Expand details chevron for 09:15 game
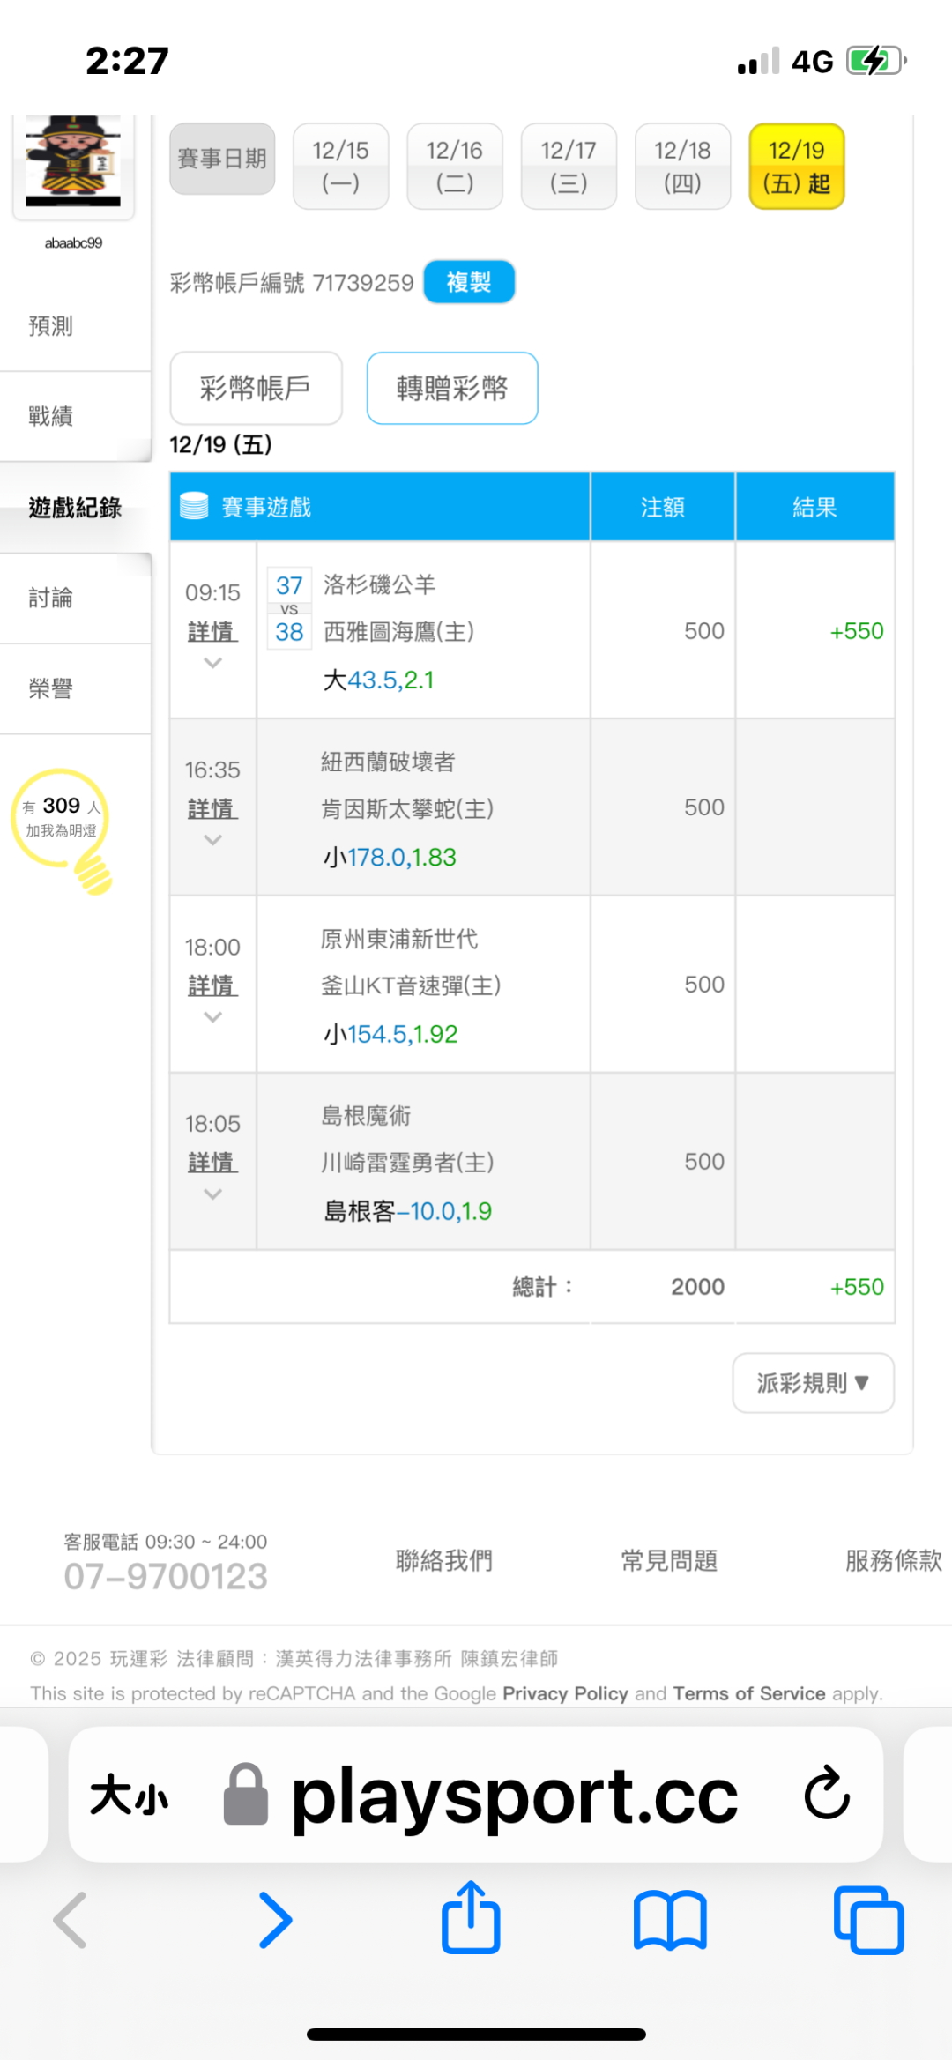The image size is (952, 2060). pos(212,663)
